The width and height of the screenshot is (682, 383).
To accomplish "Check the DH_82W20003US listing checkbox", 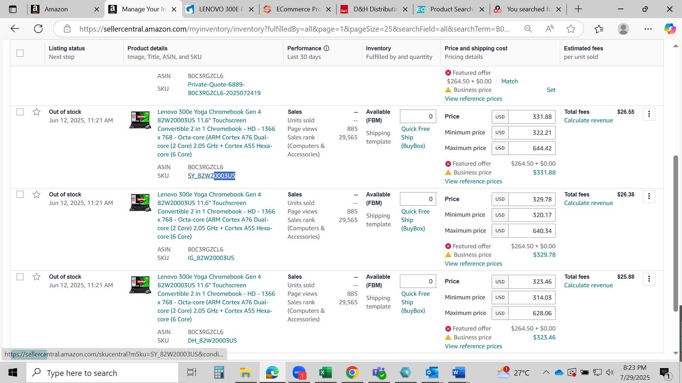I will click(x=20, y=277).
